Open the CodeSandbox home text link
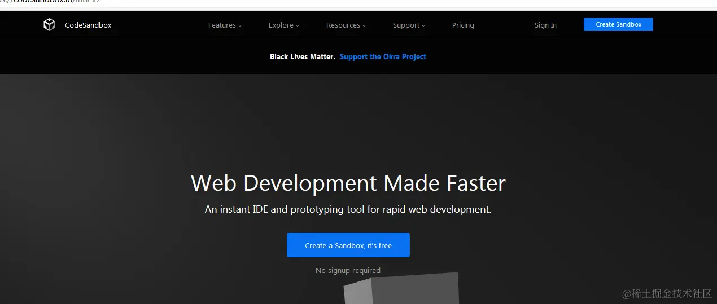The image size is (717, 304). (88, 25)
